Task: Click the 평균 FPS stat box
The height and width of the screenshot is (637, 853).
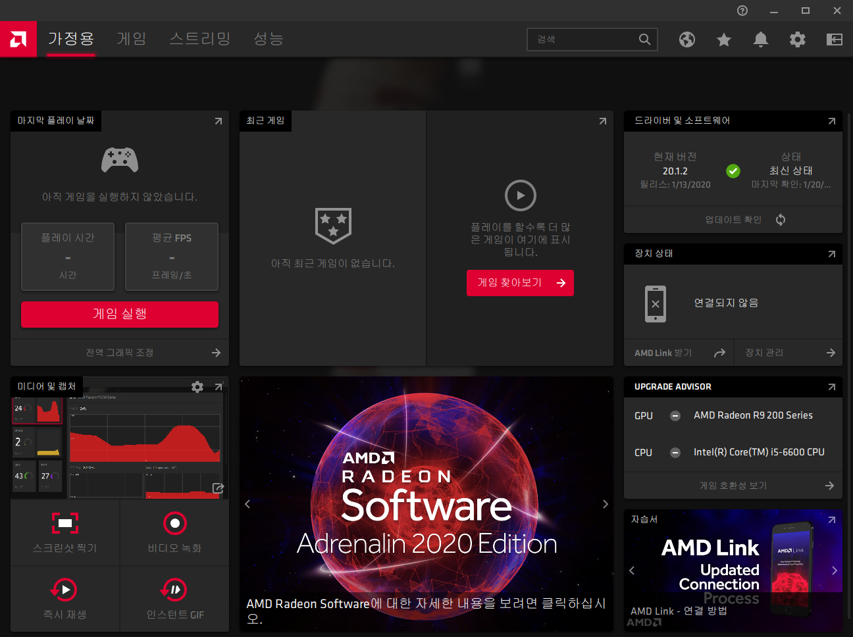Action: coord(172,257)
